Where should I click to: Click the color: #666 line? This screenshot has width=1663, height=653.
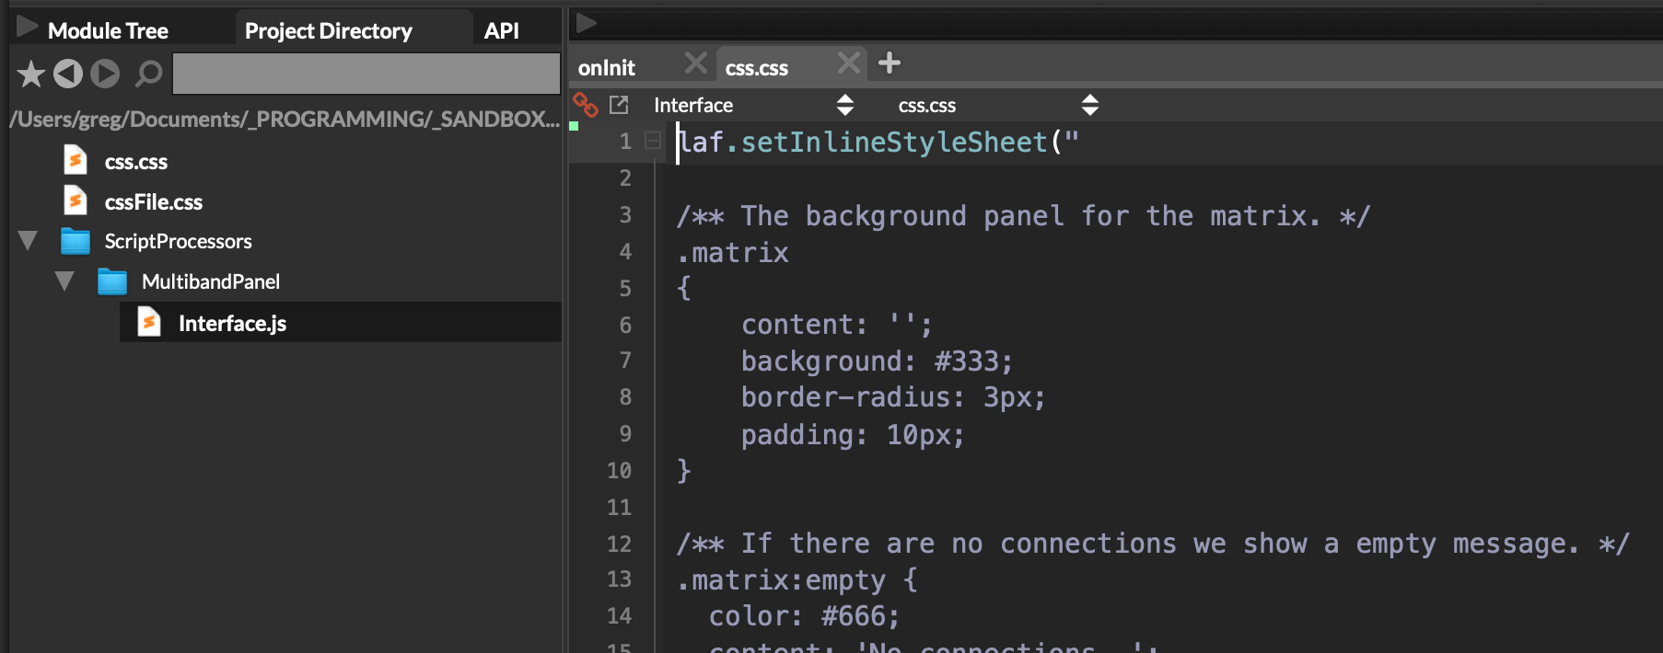(804, 616)
